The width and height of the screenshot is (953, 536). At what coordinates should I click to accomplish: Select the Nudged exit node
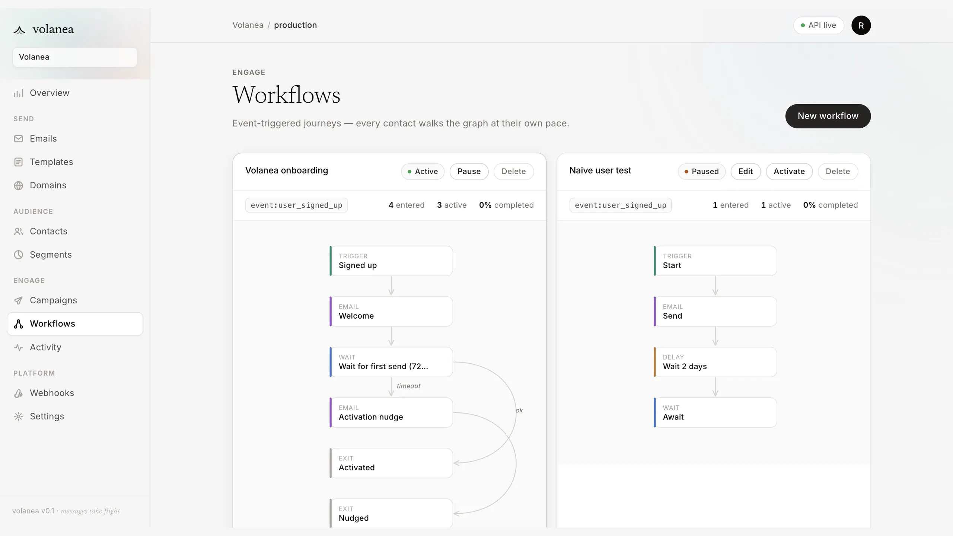[391, 514]
